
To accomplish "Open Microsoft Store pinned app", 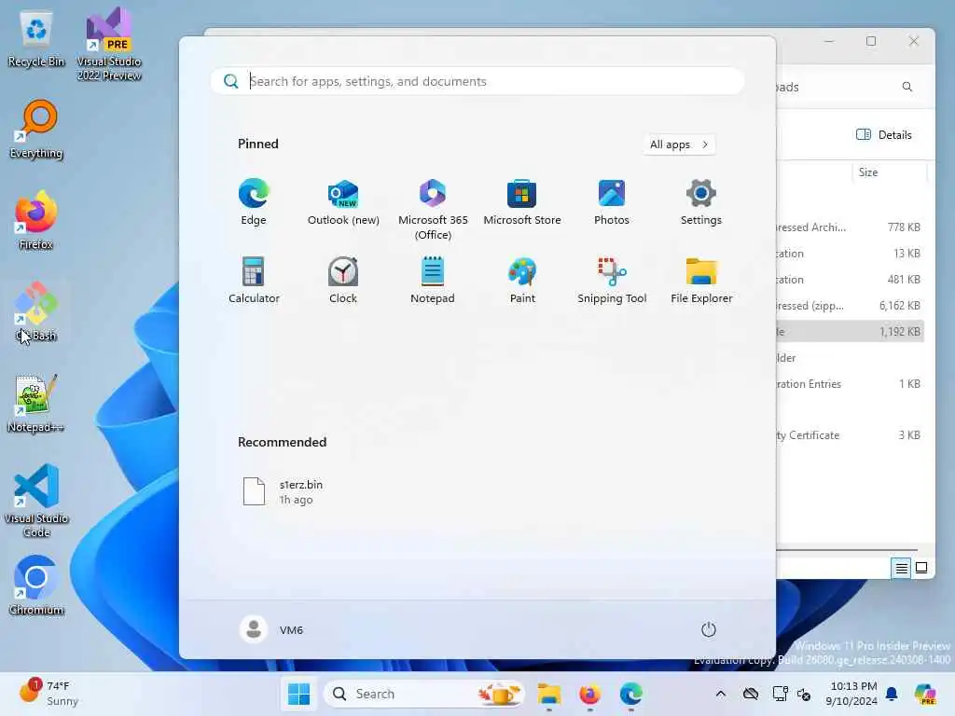I will tap(522, 202).
